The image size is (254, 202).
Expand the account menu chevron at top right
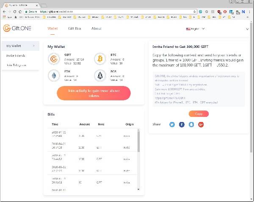pyautogui.click(x=247, y=29)
